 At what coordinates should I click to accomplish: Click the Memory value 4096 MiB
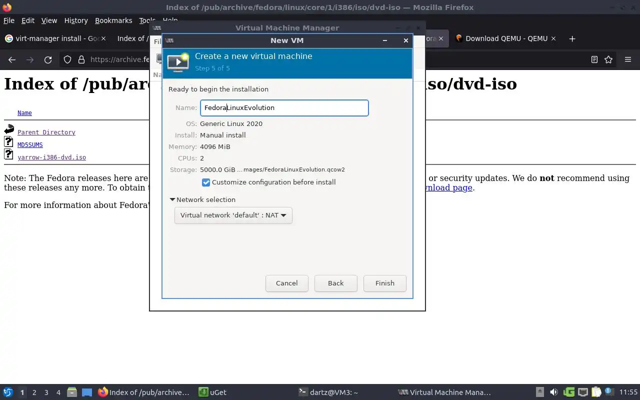pos(215,146)
